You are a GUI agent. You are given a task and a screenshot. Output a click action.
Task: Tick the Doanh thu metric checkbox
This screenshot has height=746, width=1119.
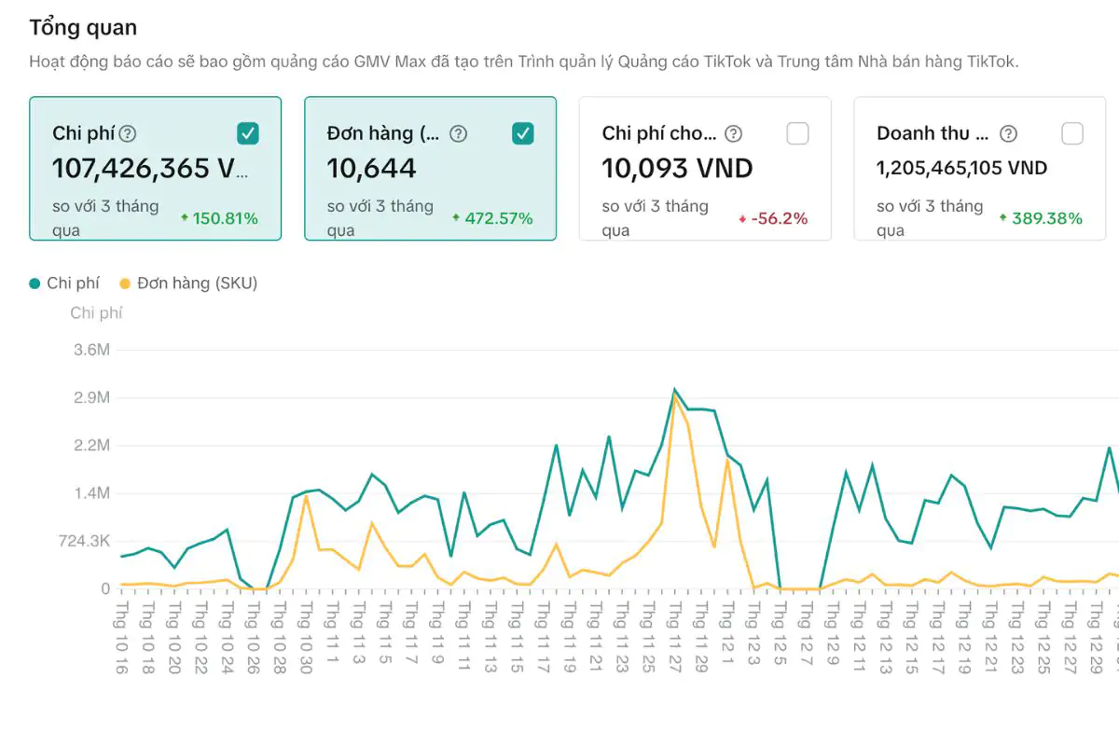(1072, 133)
